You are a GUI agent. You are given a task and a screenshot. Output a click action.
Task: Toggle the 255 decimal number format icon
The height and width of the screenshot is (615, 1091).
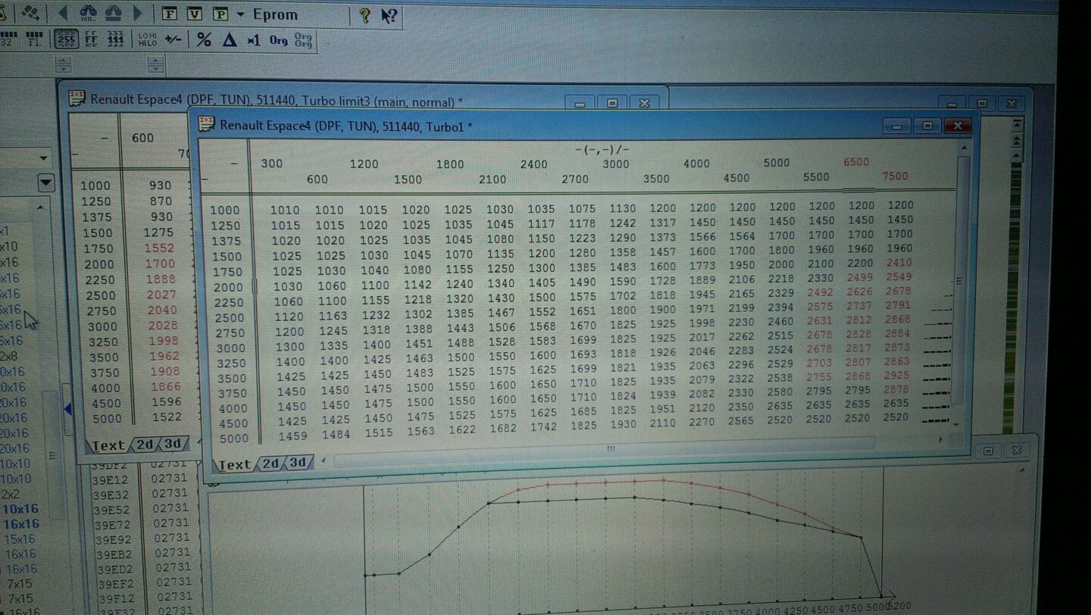coord(66,39)
